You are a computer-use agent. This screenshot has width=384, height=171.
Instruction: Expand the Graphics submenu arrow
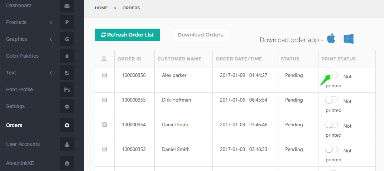(x=51, y=39)
